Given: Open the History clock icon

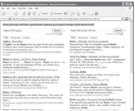Looking at the screenshot, I should tap(66, 13).
